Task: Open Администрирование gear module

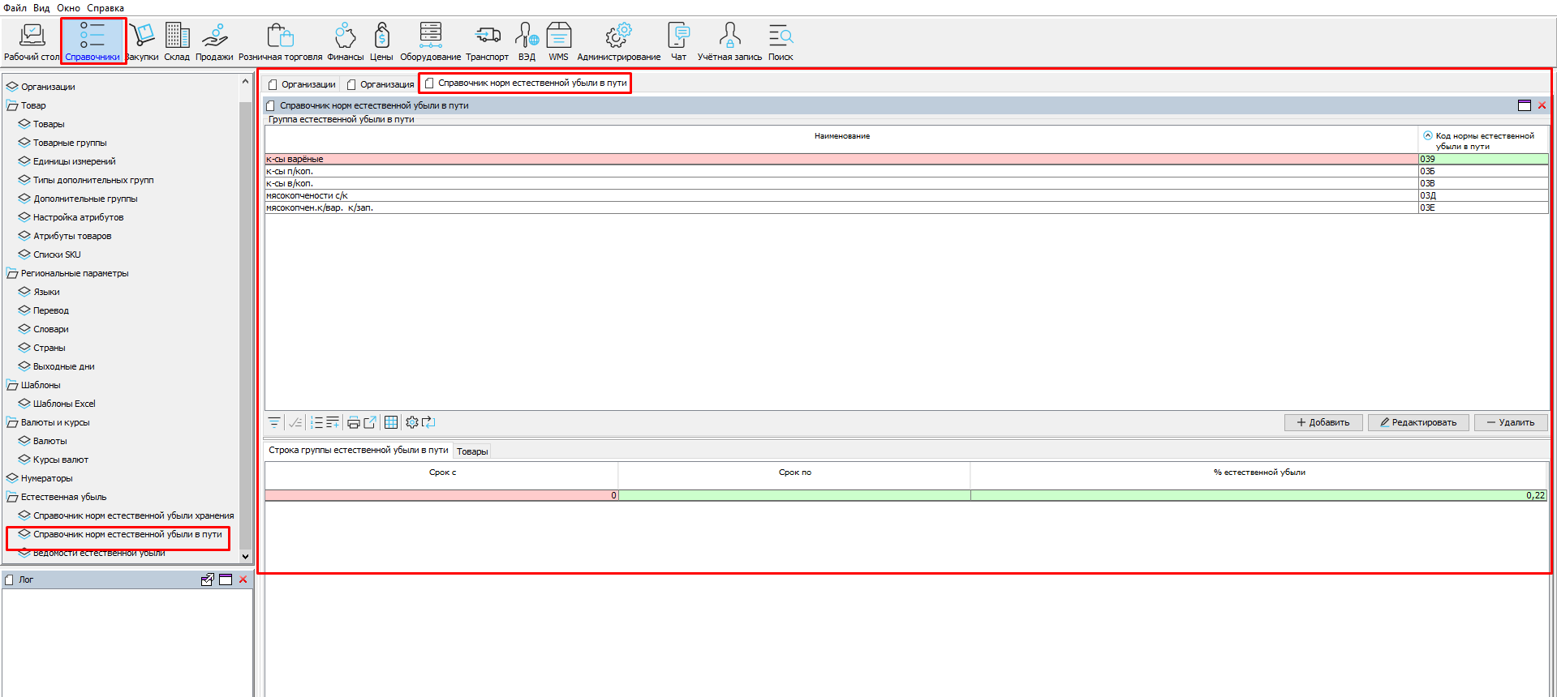Action: tap(618, 42)
